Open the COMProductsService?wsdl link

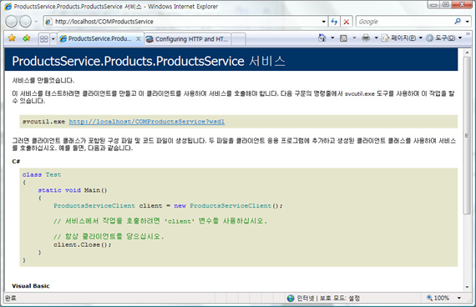click(147, 122)
